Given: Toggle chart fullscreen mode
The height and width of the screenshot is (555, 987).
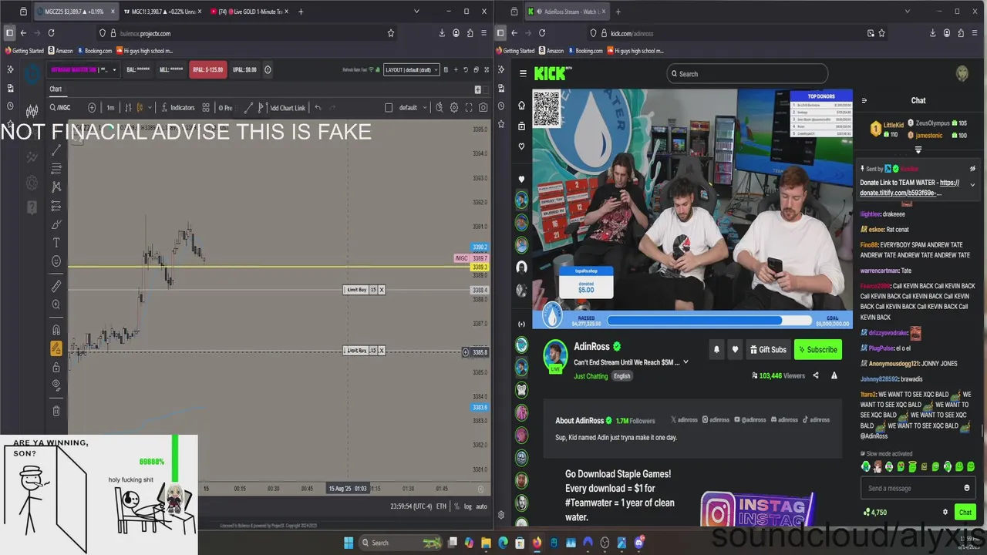Looking at the screenshot, I should click(x=469, y=108).
